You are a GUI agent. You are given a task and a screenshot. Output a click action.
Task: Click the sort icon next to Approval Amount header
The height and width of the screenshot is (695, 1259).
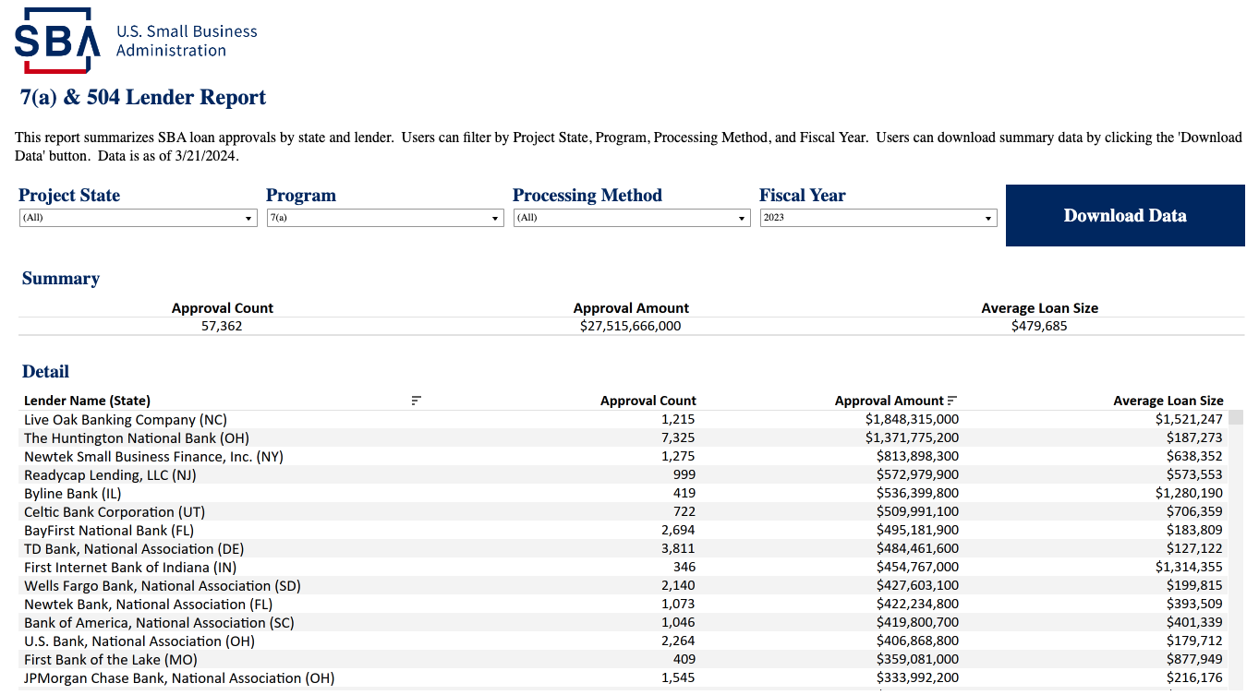pos(952,400)
